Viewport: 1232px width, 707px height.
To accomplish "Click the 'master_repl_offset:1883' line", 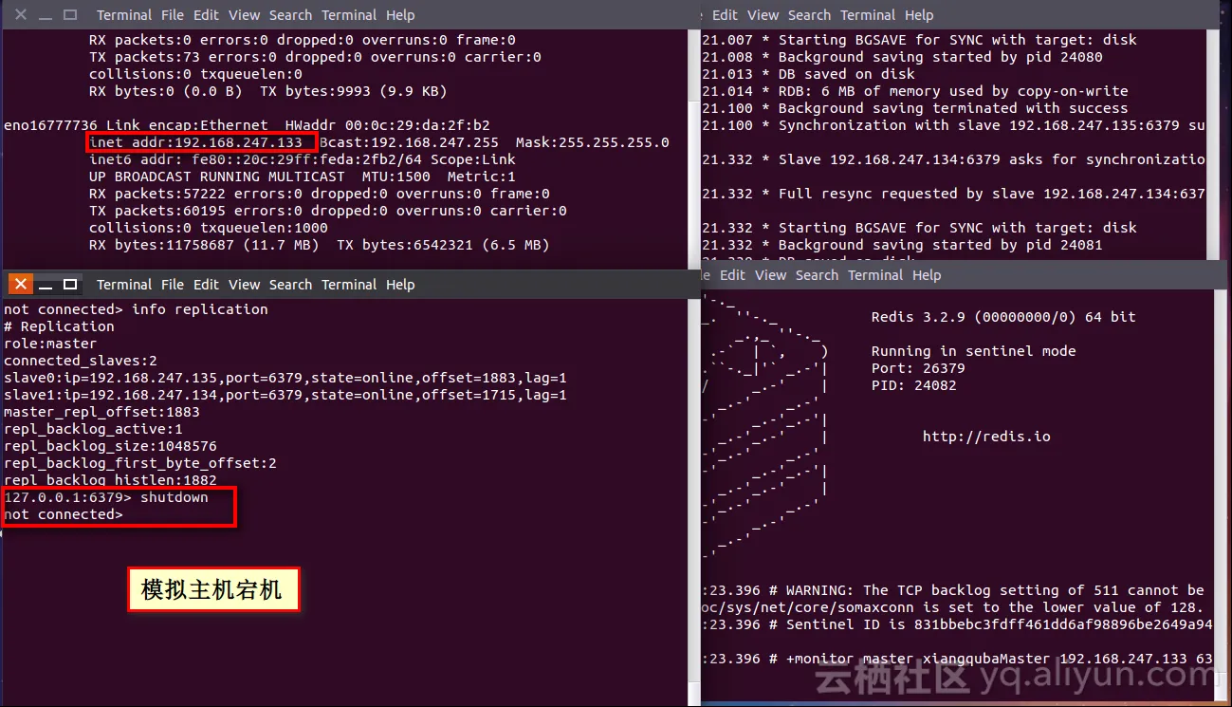I will (101, 412).
